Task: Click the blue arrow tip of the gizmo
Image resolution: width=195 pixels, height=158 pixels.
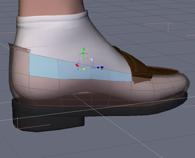Action: pyautogui.click(x=103, y=67)
